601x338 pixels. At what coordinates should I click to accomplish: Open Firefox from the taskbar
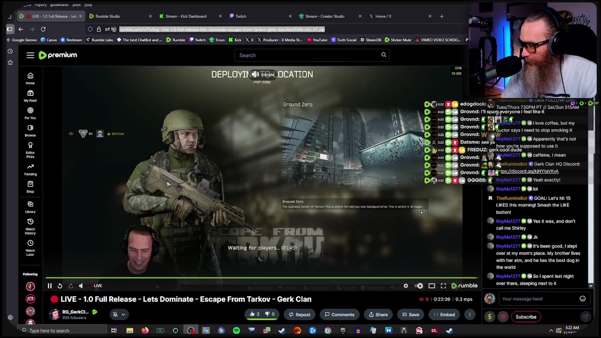tap(145, 330)
